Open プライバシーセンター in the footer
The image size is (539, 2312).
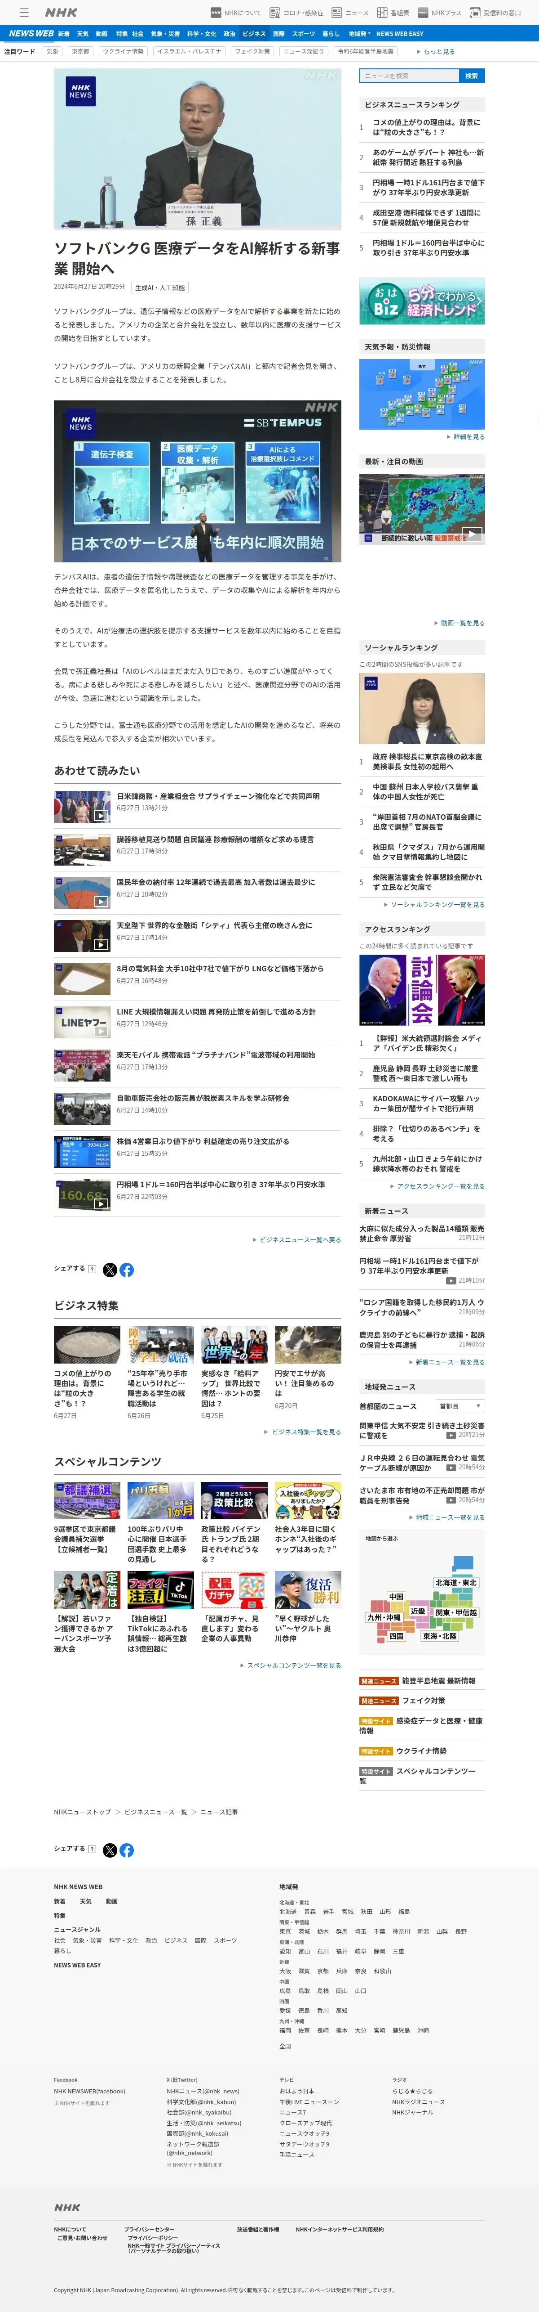150,2229
